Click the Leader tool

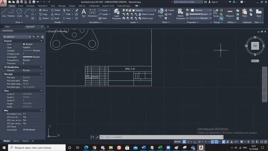[103, 14]
